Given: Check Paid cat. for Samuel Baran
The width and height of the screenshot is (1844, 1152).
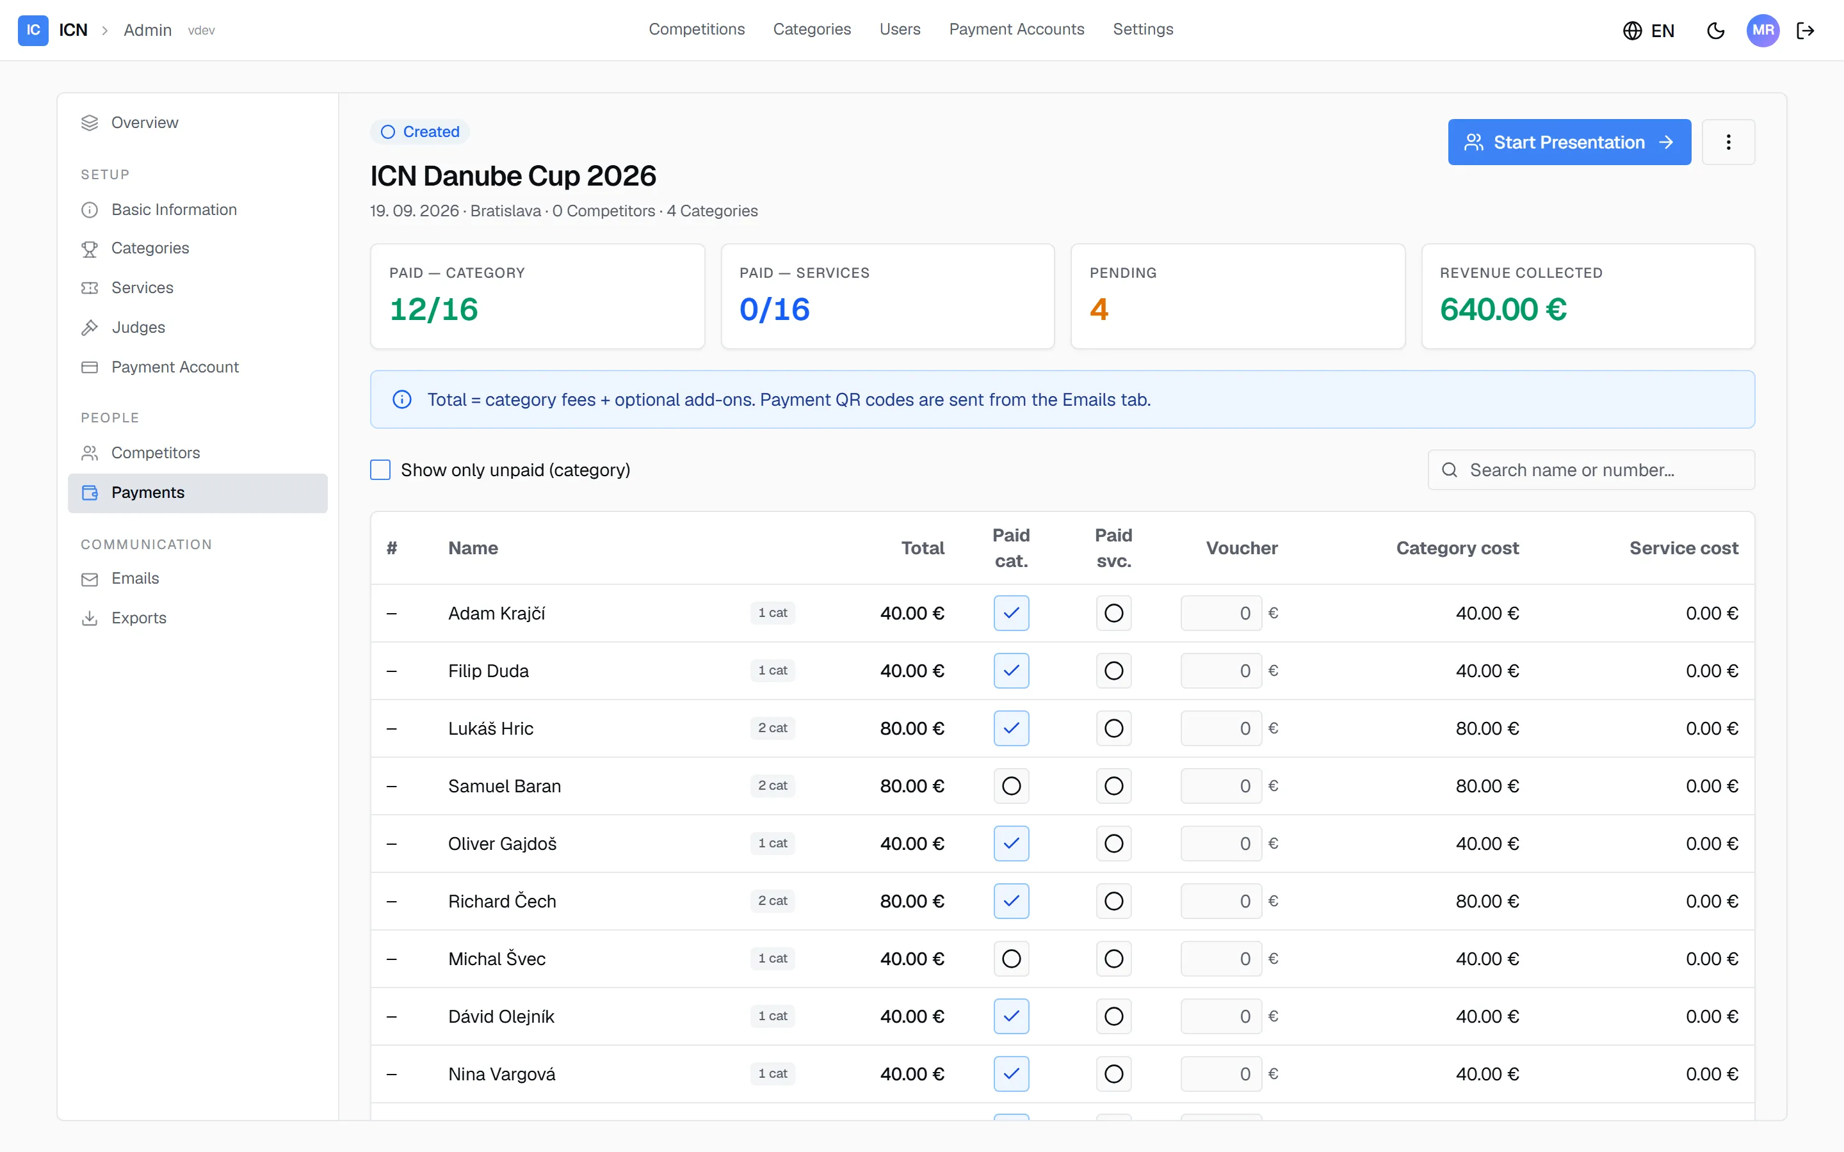Looking at the screenshot, I should coord(1011,785).
